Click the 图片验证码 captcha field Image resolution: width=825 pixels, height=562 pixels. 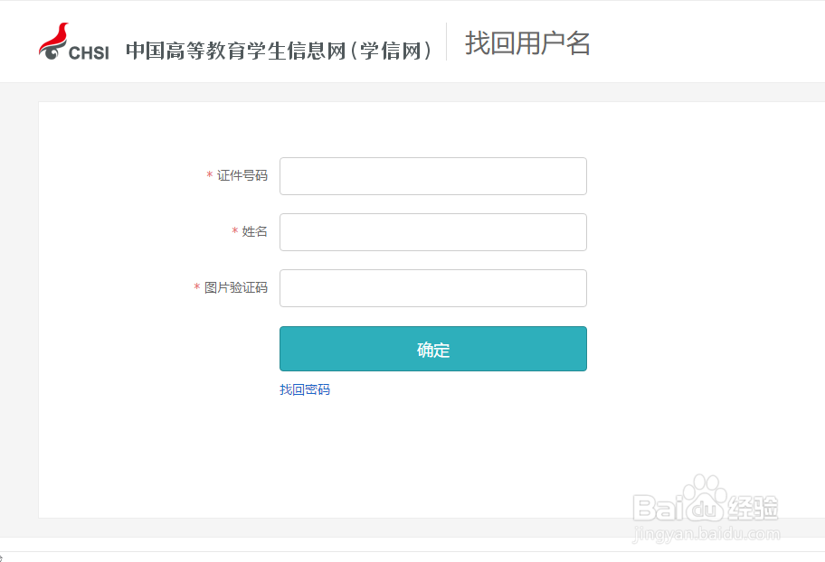click(432, 288)
